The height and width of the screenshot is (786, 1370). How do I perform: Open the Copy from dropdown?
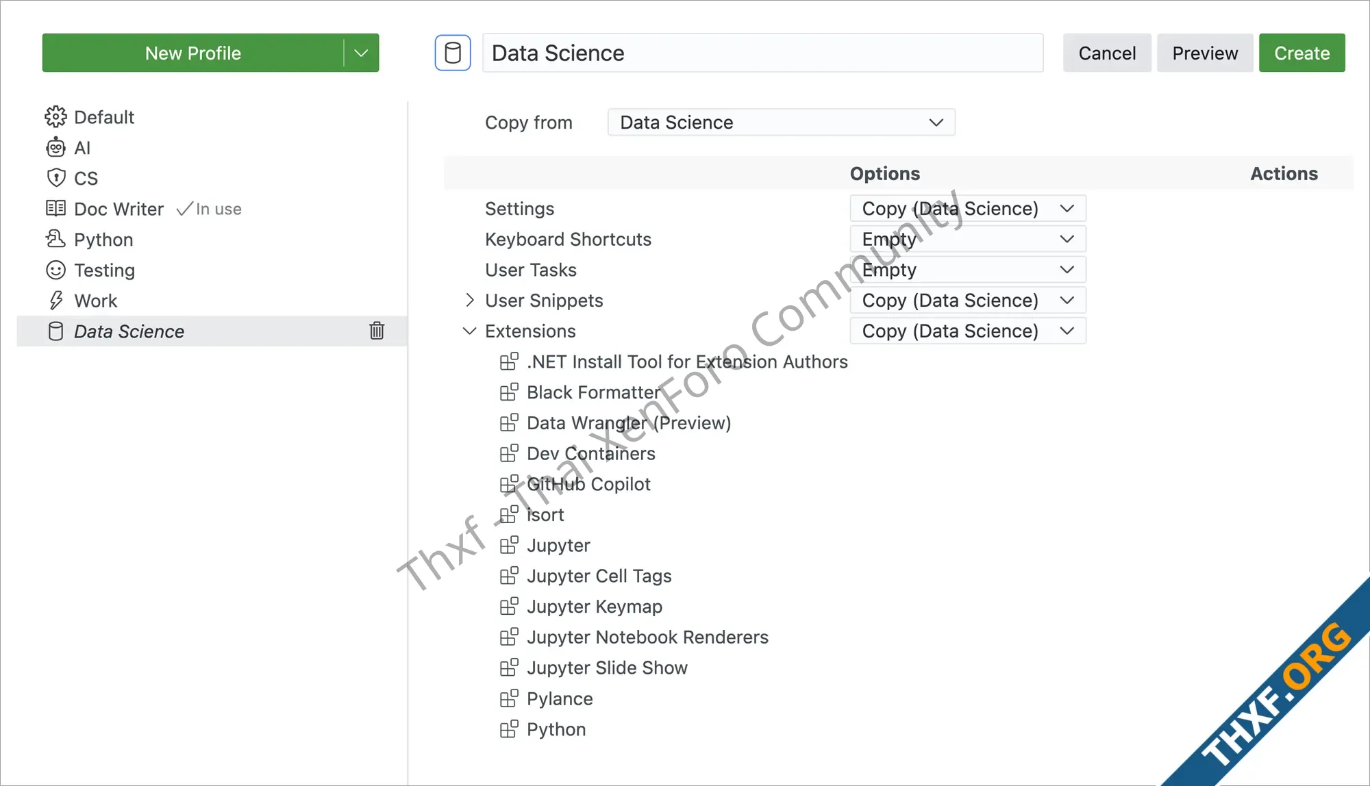pos(781,122)
